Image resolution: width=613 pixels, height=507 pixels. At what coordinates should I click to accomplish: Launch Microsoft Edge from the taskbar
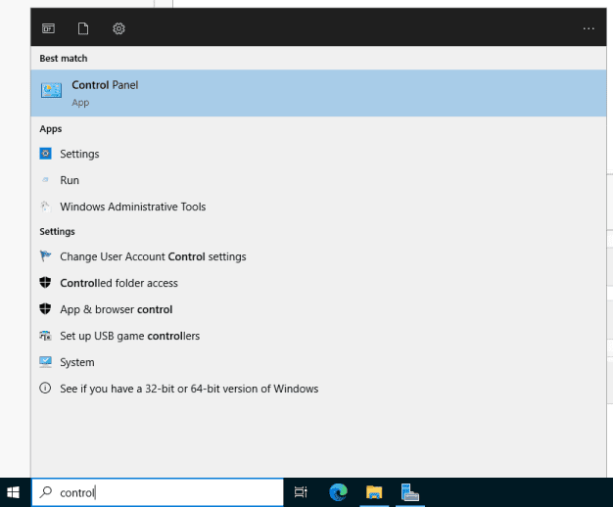point(338,492)
